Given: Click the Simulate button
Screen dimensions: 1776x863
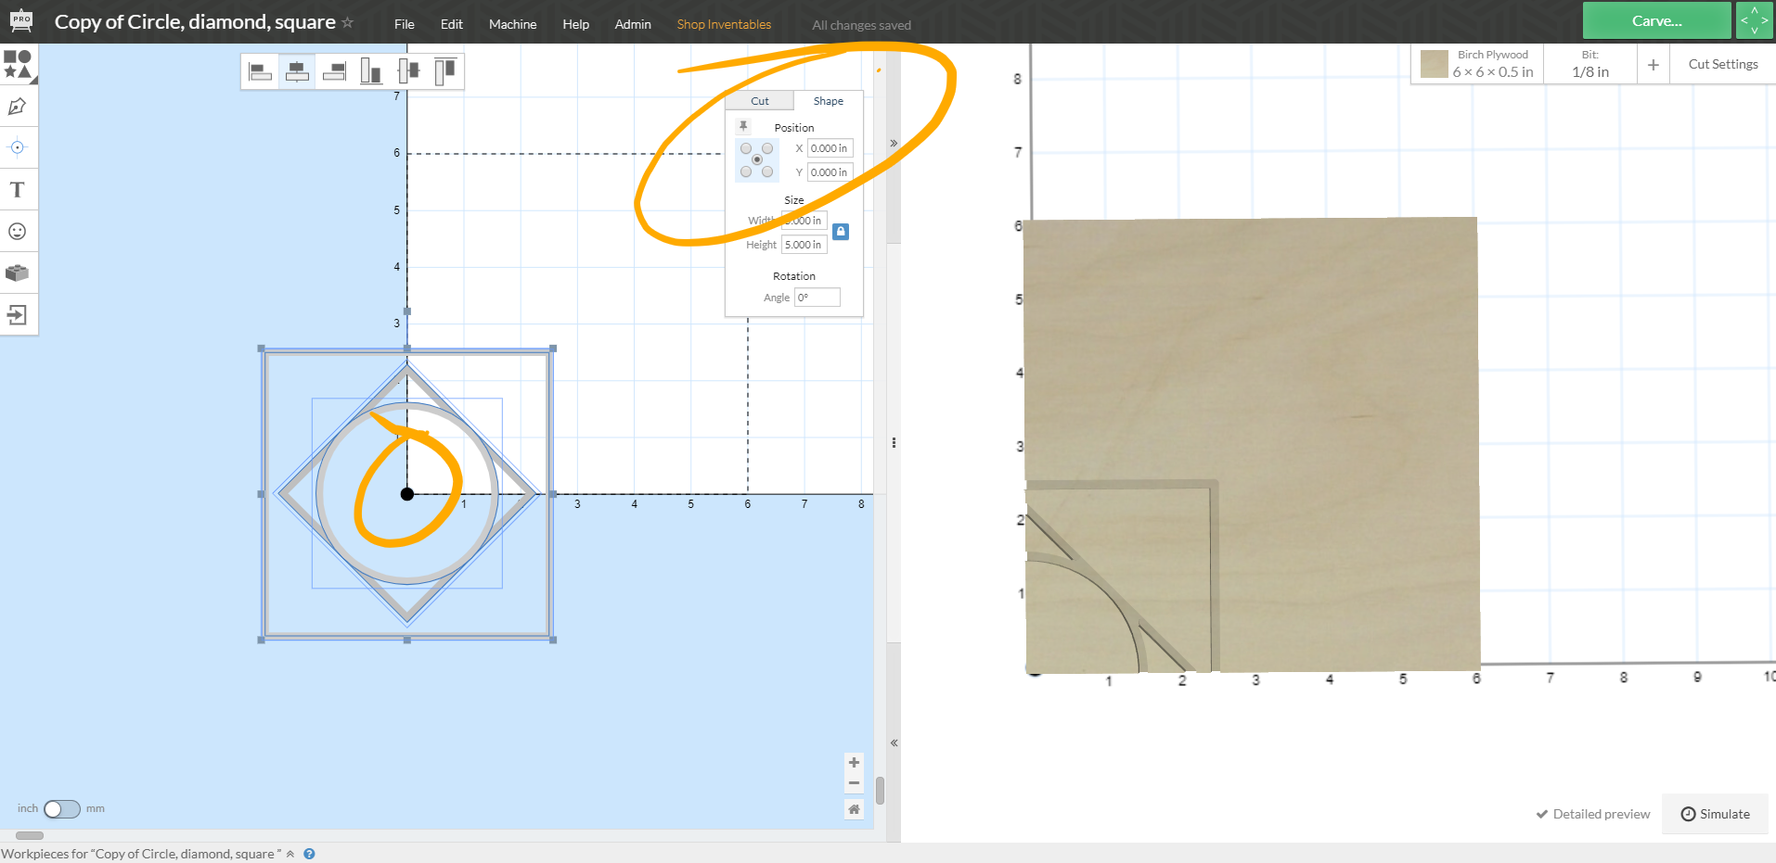Looking at the screenshot, I should click(1715, 814).
